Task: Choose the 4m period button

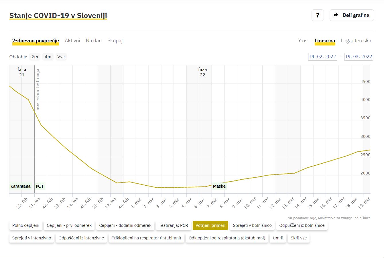Action: click(x=48, y=57)
